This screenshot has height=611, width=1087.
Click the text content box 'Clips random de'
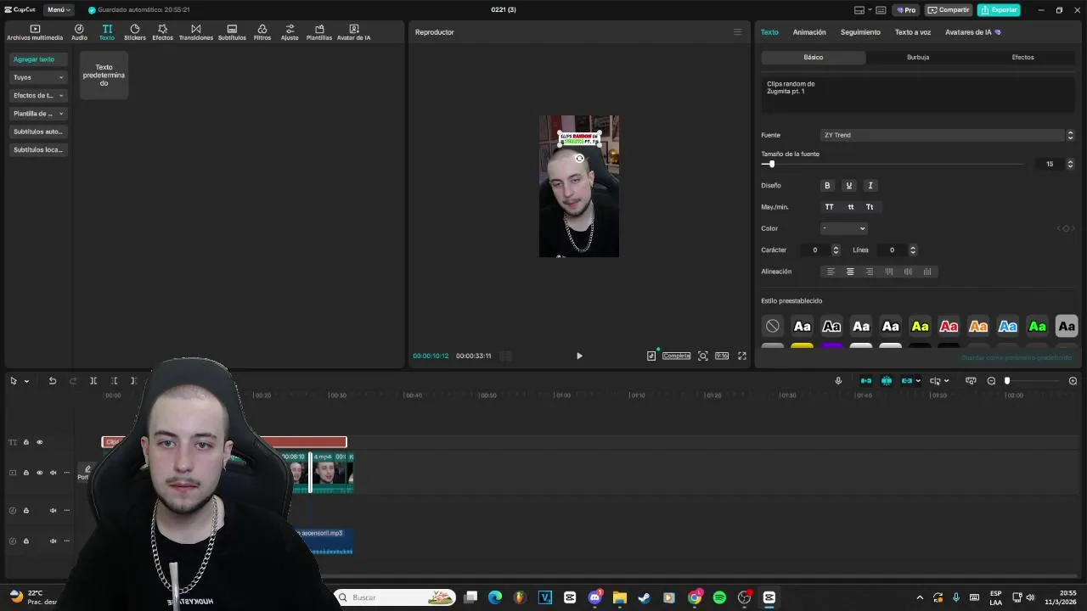pos(918,94)
